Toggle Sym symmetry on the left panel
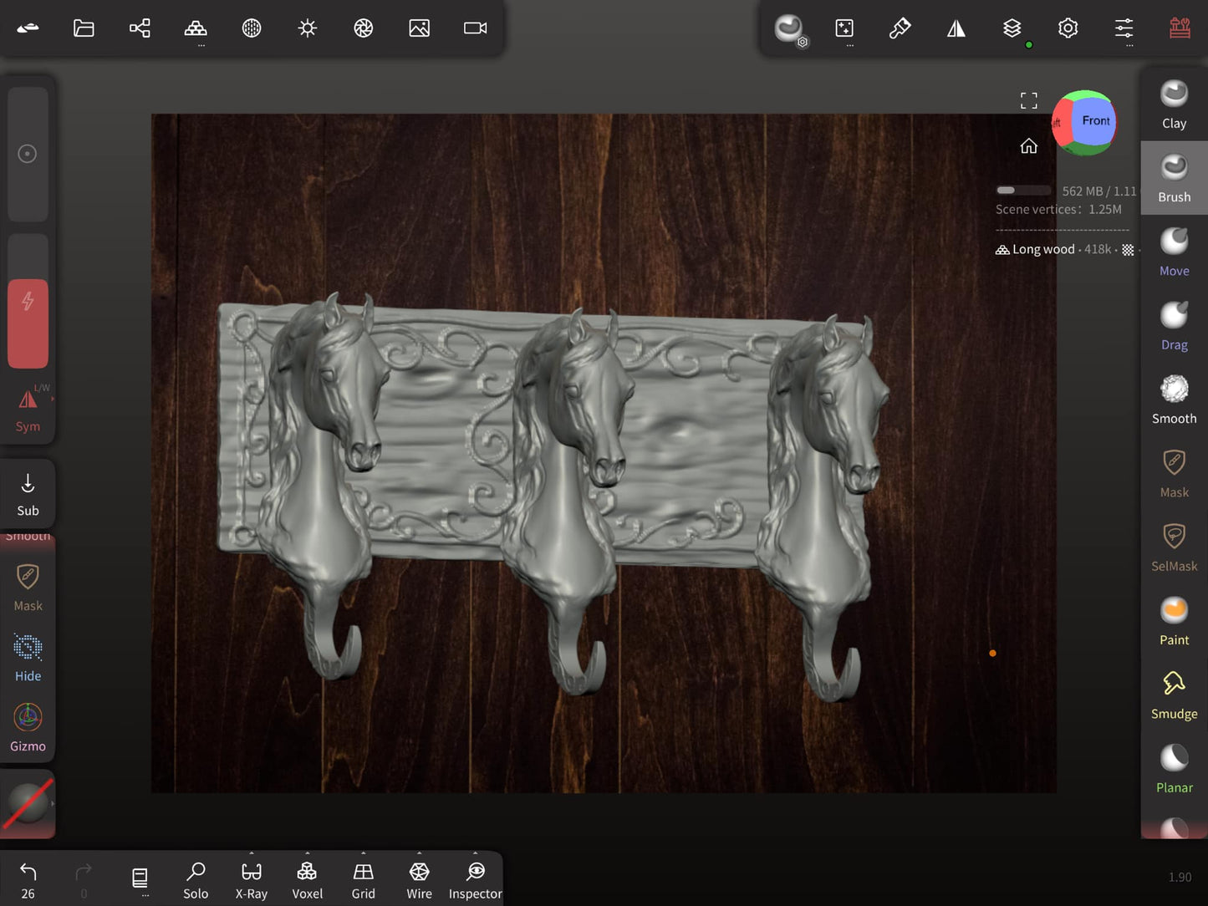1208x906 pixels. coord(28,410)
